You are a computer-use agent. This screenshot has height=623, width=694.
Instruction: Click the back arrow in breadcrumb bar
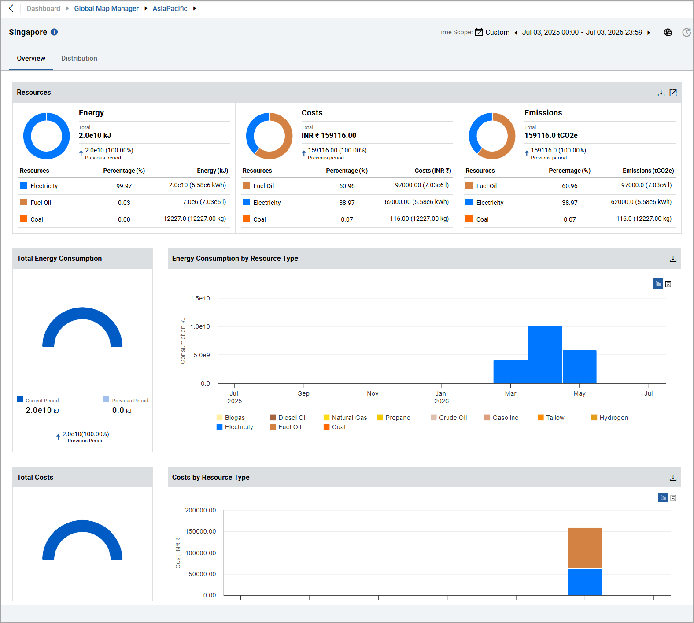11,8
